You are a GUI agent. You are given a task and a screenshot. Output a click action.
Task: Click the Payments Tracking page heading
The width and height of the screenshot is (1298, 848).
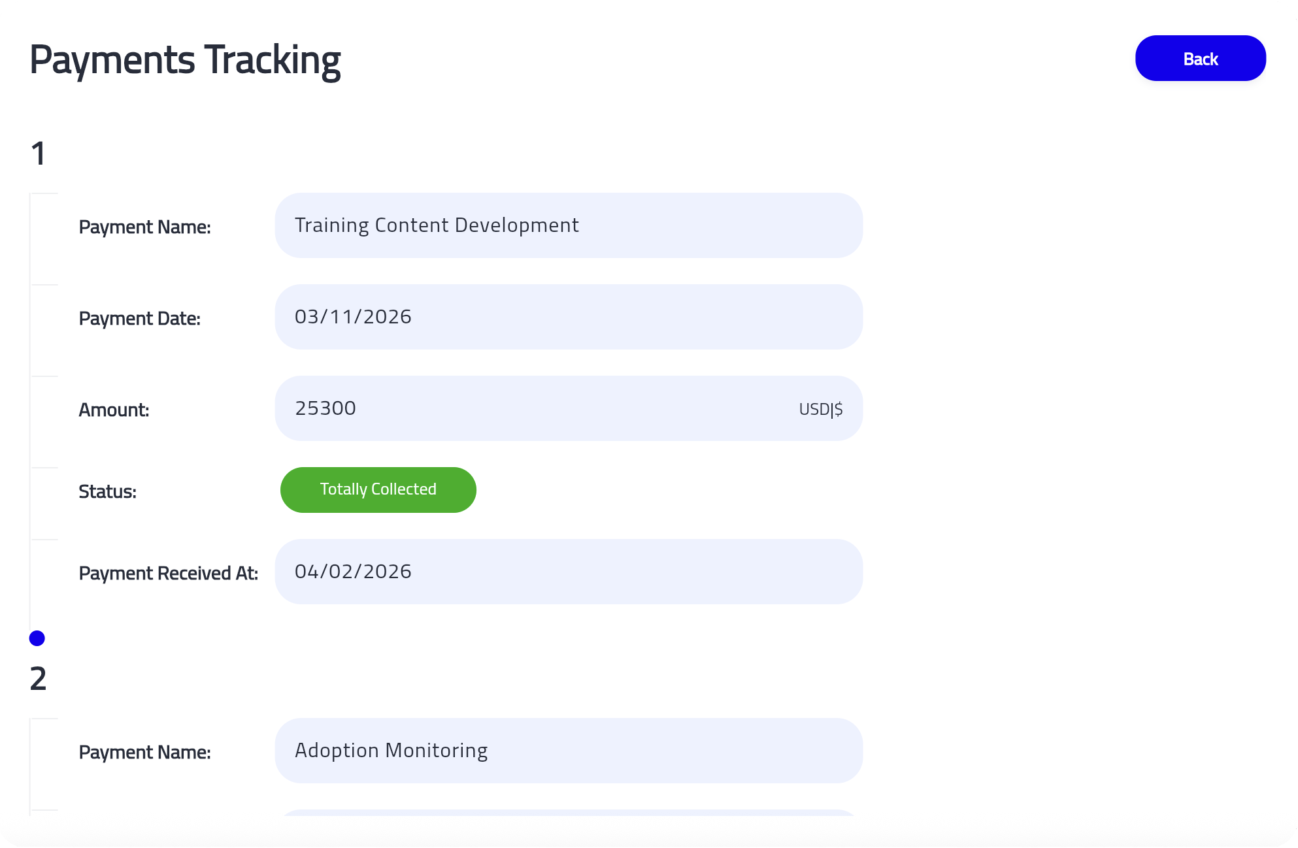(x=185, y=60)
